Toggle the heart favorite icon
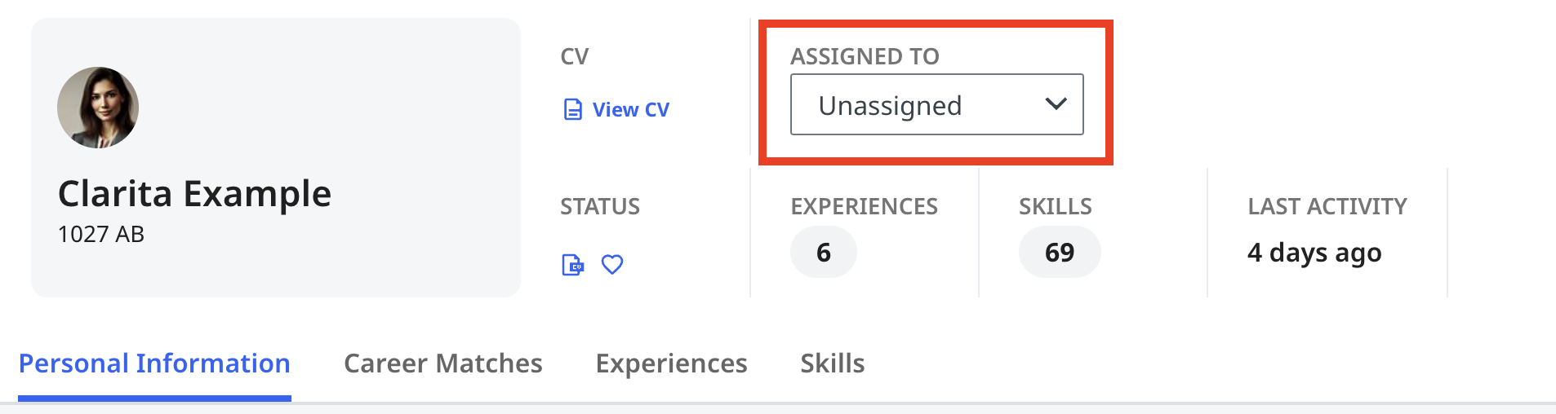1556x414 pixels. tap(612, 265)
